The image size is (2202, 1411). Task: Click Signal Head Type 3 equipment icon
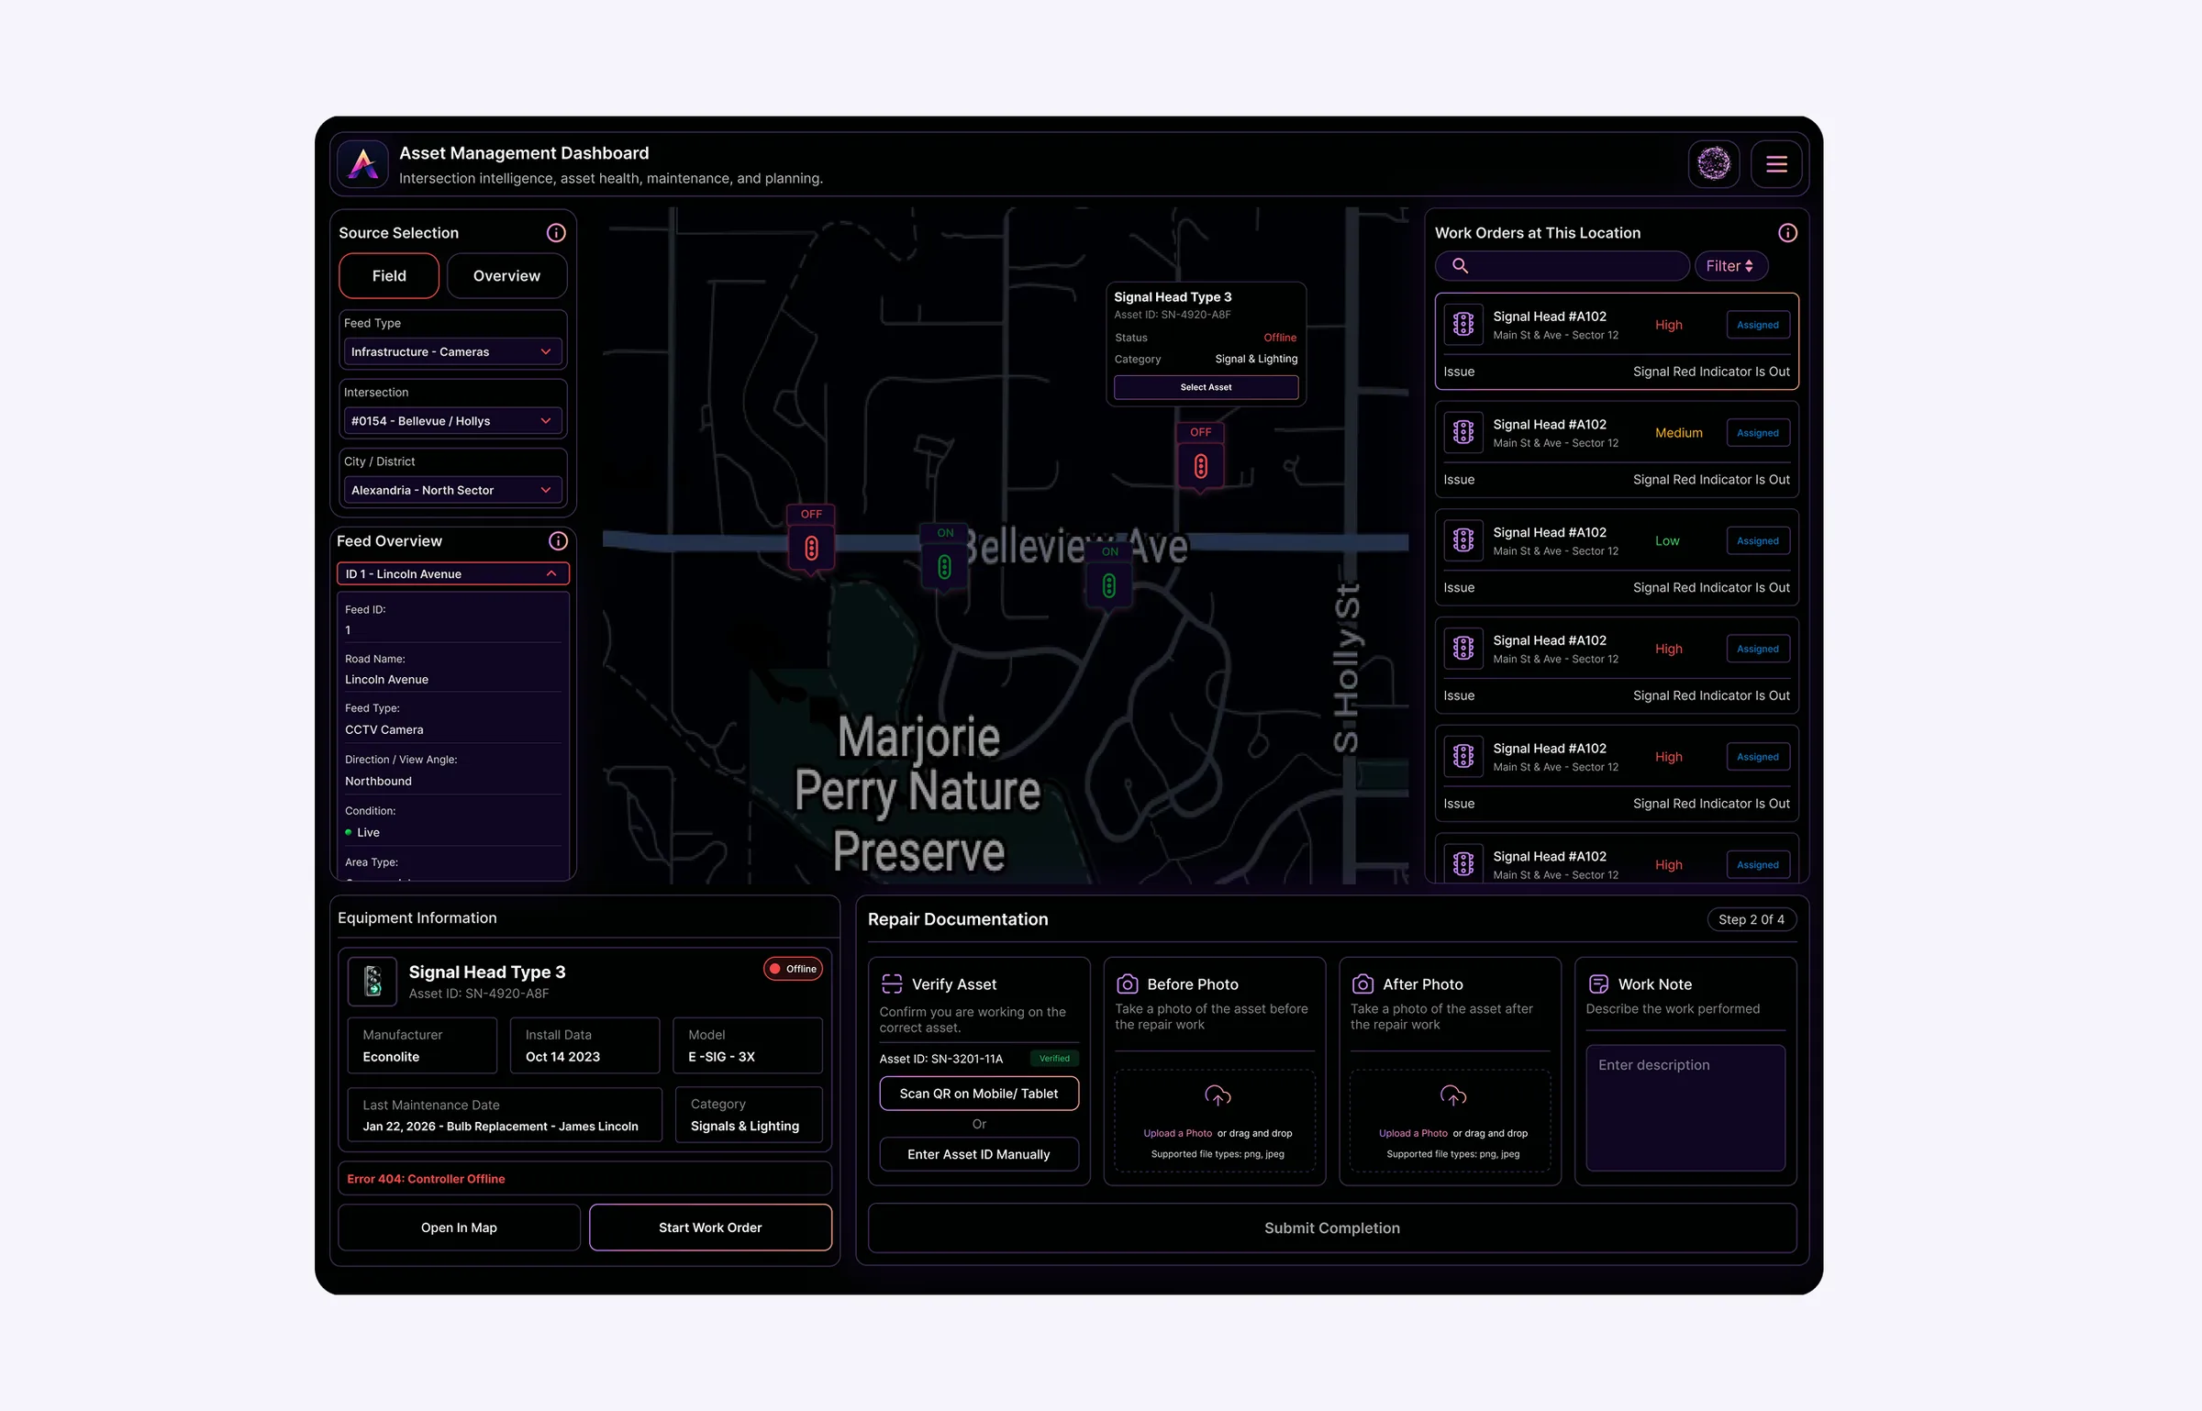(373, 982)
